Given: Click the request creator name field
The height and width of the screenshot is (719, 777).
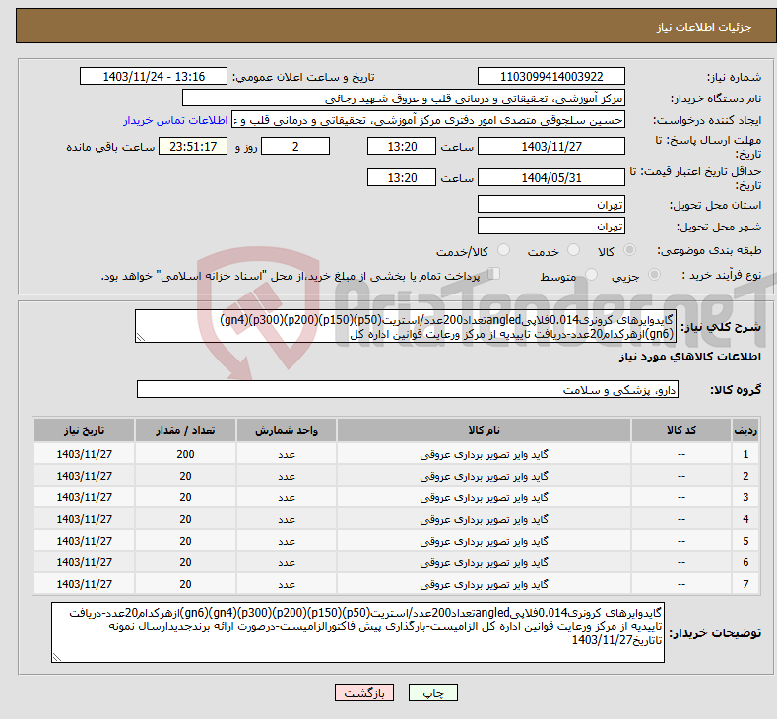Looking at the screenshot, I should (x=428, y=120).
